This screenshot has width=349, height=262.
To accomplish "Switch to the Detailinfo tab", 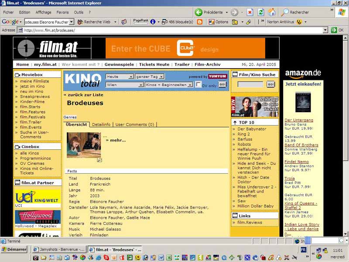I will (101, 124).
